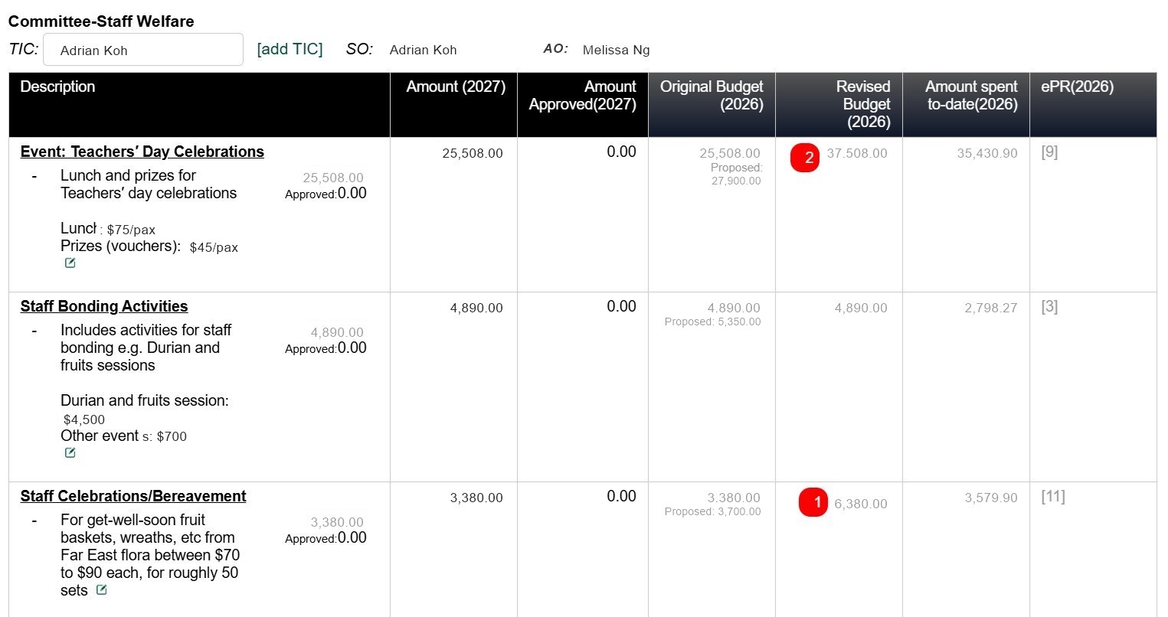Click edit icon after 'roughly 50 sets'

(x=101, y=590)
